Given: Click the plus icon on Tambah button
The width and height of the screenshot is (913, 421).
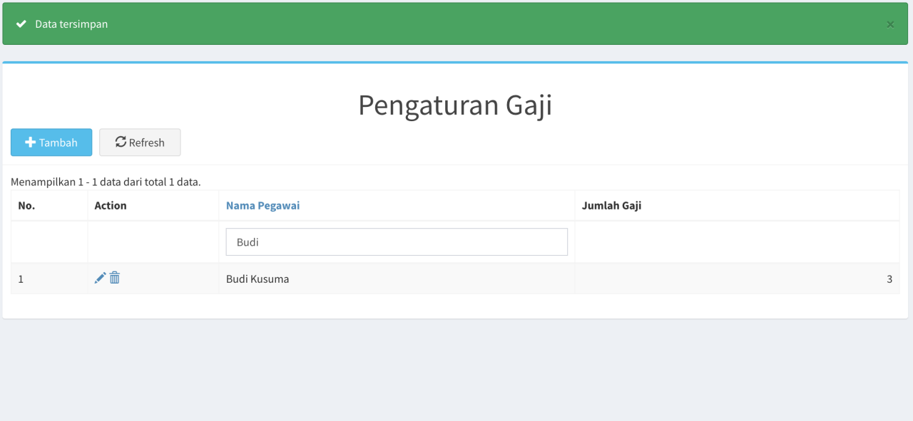Looking at the screenshot, I should (30, 142).
